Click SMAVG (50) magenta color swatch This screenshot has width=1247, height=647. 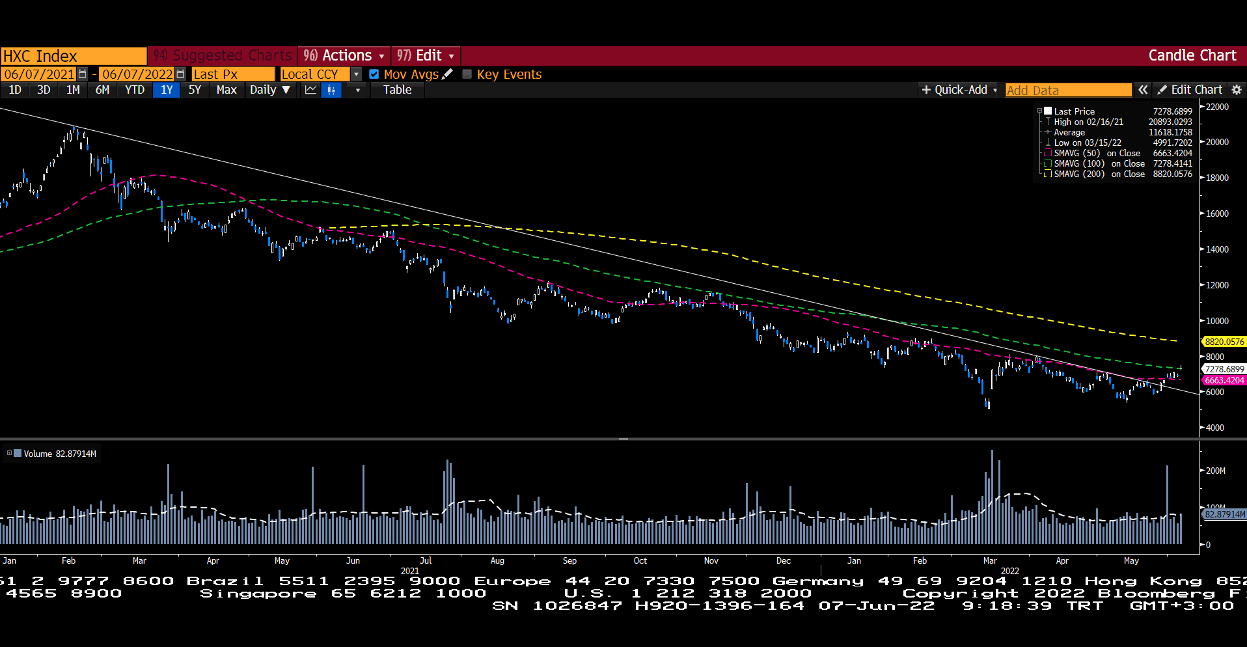click(1048, 153)
